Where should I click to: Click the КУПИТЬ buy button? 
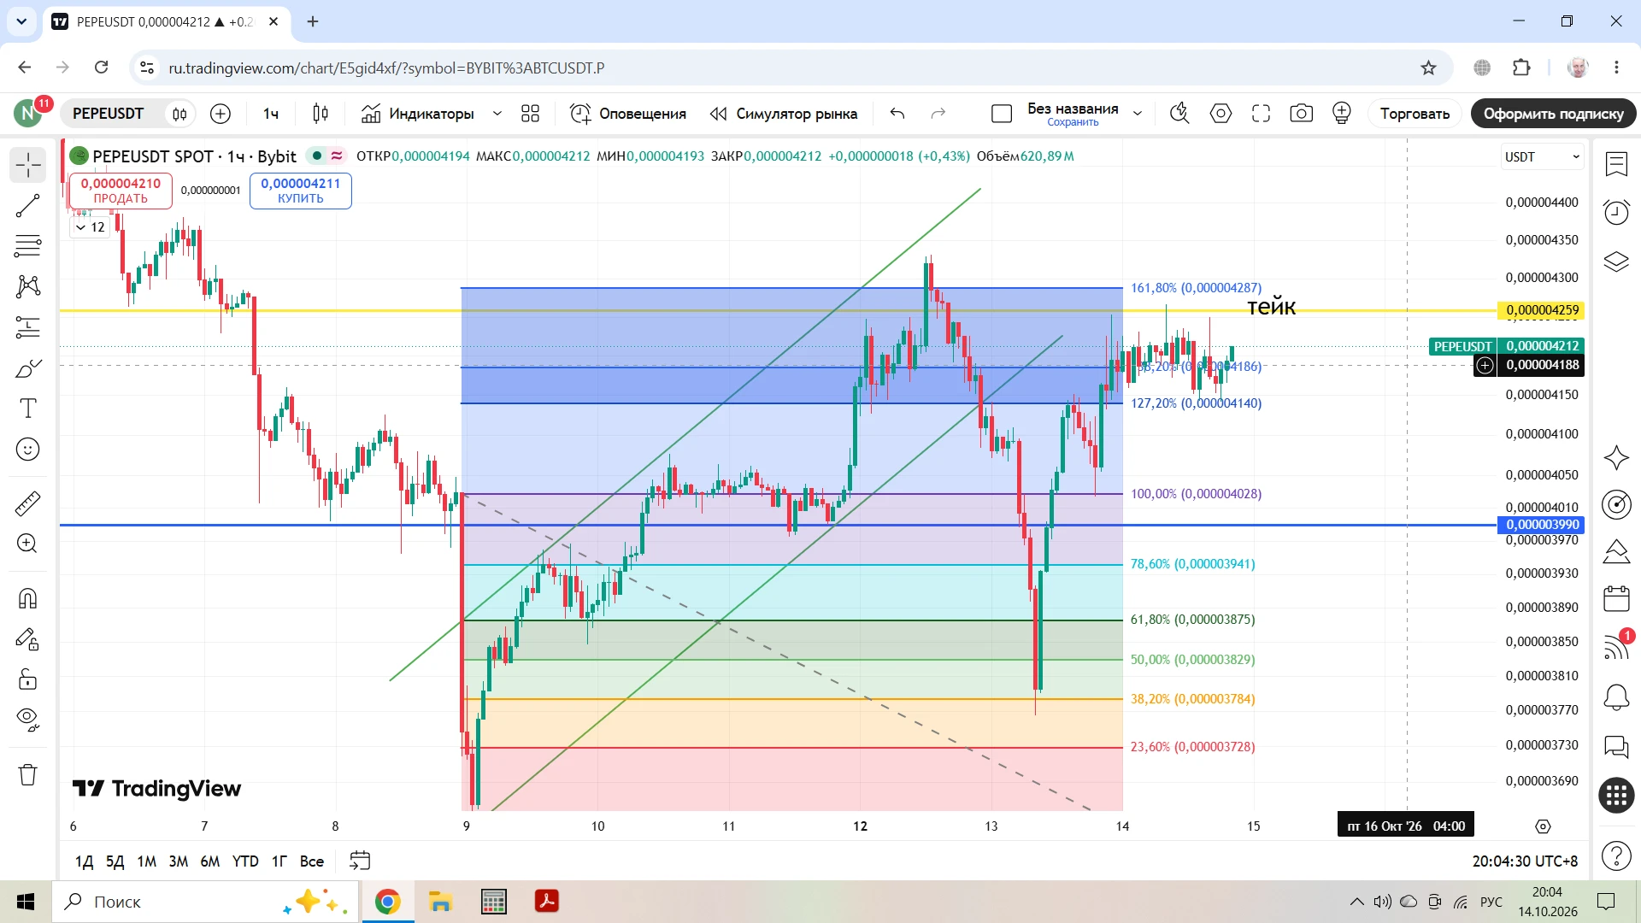click(x=301, y=191)
